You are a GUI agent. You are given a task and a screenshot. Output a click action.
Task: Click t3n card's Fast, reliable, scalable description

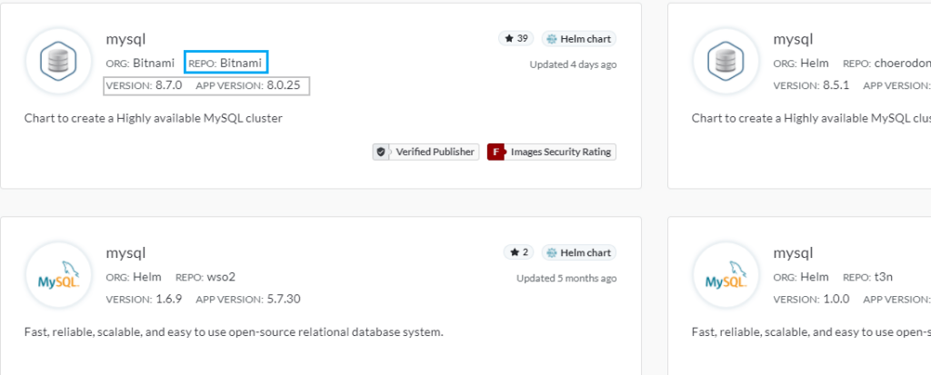811,331
